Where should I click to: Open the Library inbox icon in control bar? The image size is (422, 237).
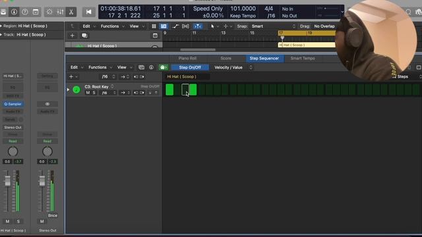[x=3, y=12]
